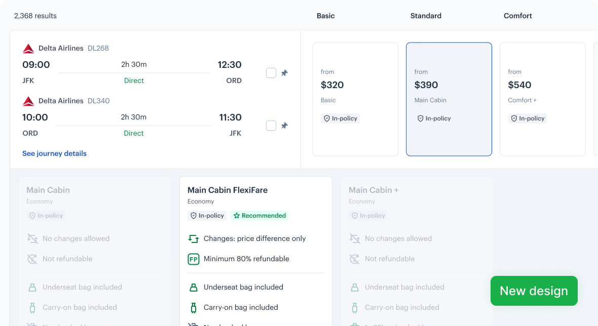Select the $320 Basic fare card
Image resolution: width=598 pixels, height=326 pixels.
click(x=355, y=99)
